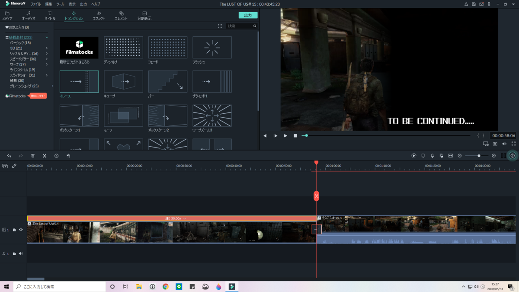
Task: Click the preview progress slider handle
Action: 306,136
